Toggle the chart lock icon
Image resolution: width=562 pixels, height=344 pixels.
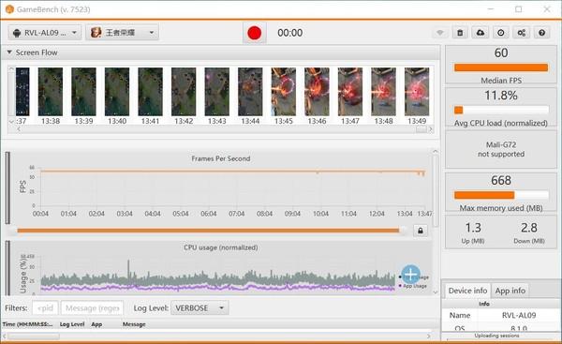[x=421, y=231]
